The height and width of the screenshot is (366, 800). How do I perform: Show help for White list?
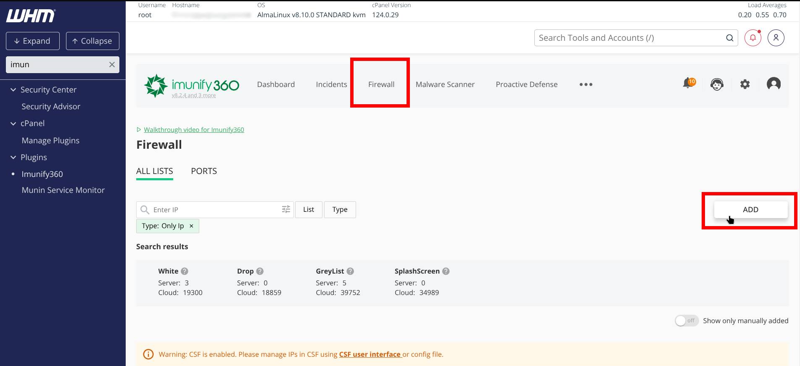[185, 271]
